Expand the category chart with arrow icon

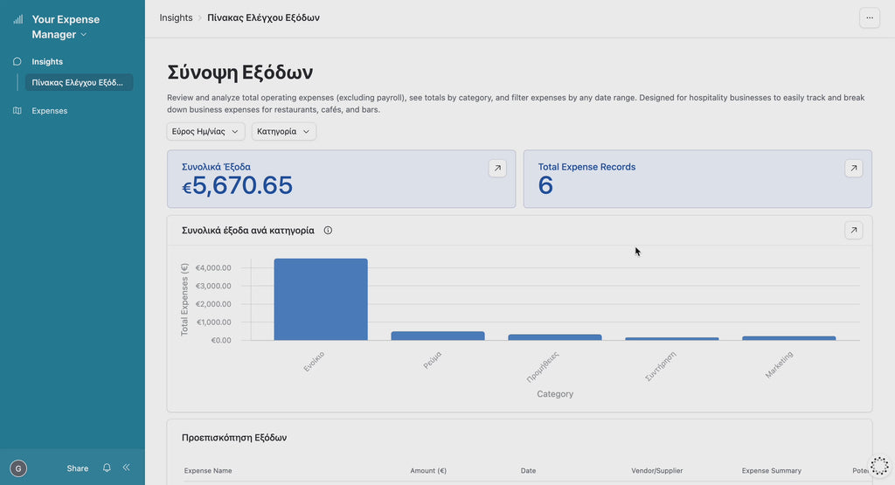point(853,231)
